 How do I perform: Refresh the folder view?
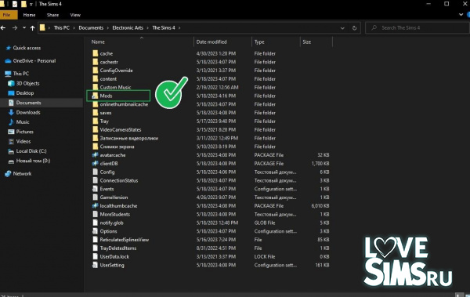point(354,28)
